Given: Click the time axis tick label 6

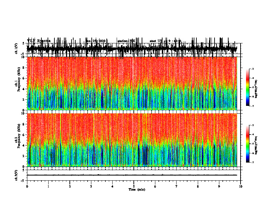Looking at the screenshot, I should click(x=155, y=186).
